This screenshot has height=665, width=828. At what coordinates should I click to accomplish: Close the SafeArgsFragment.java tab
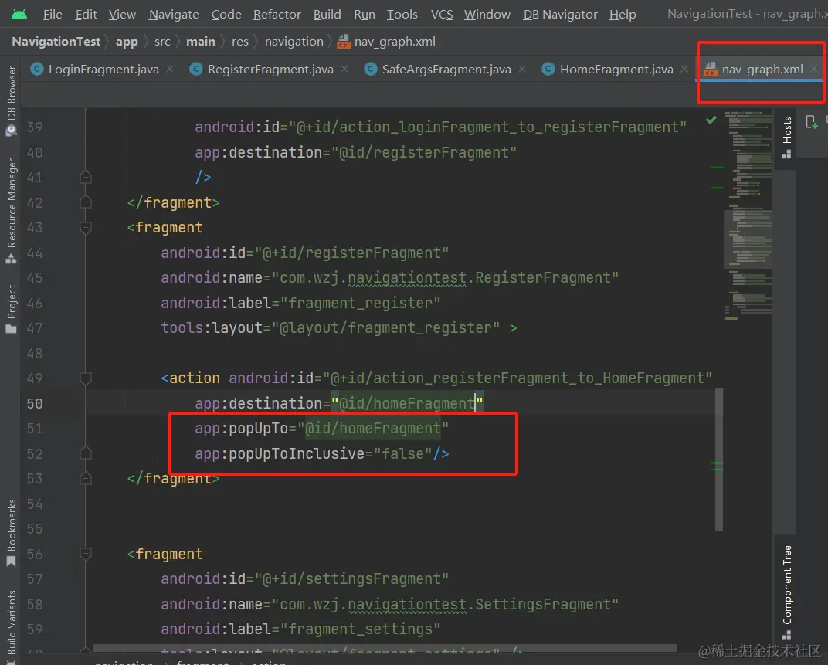(x=521, y=69)
